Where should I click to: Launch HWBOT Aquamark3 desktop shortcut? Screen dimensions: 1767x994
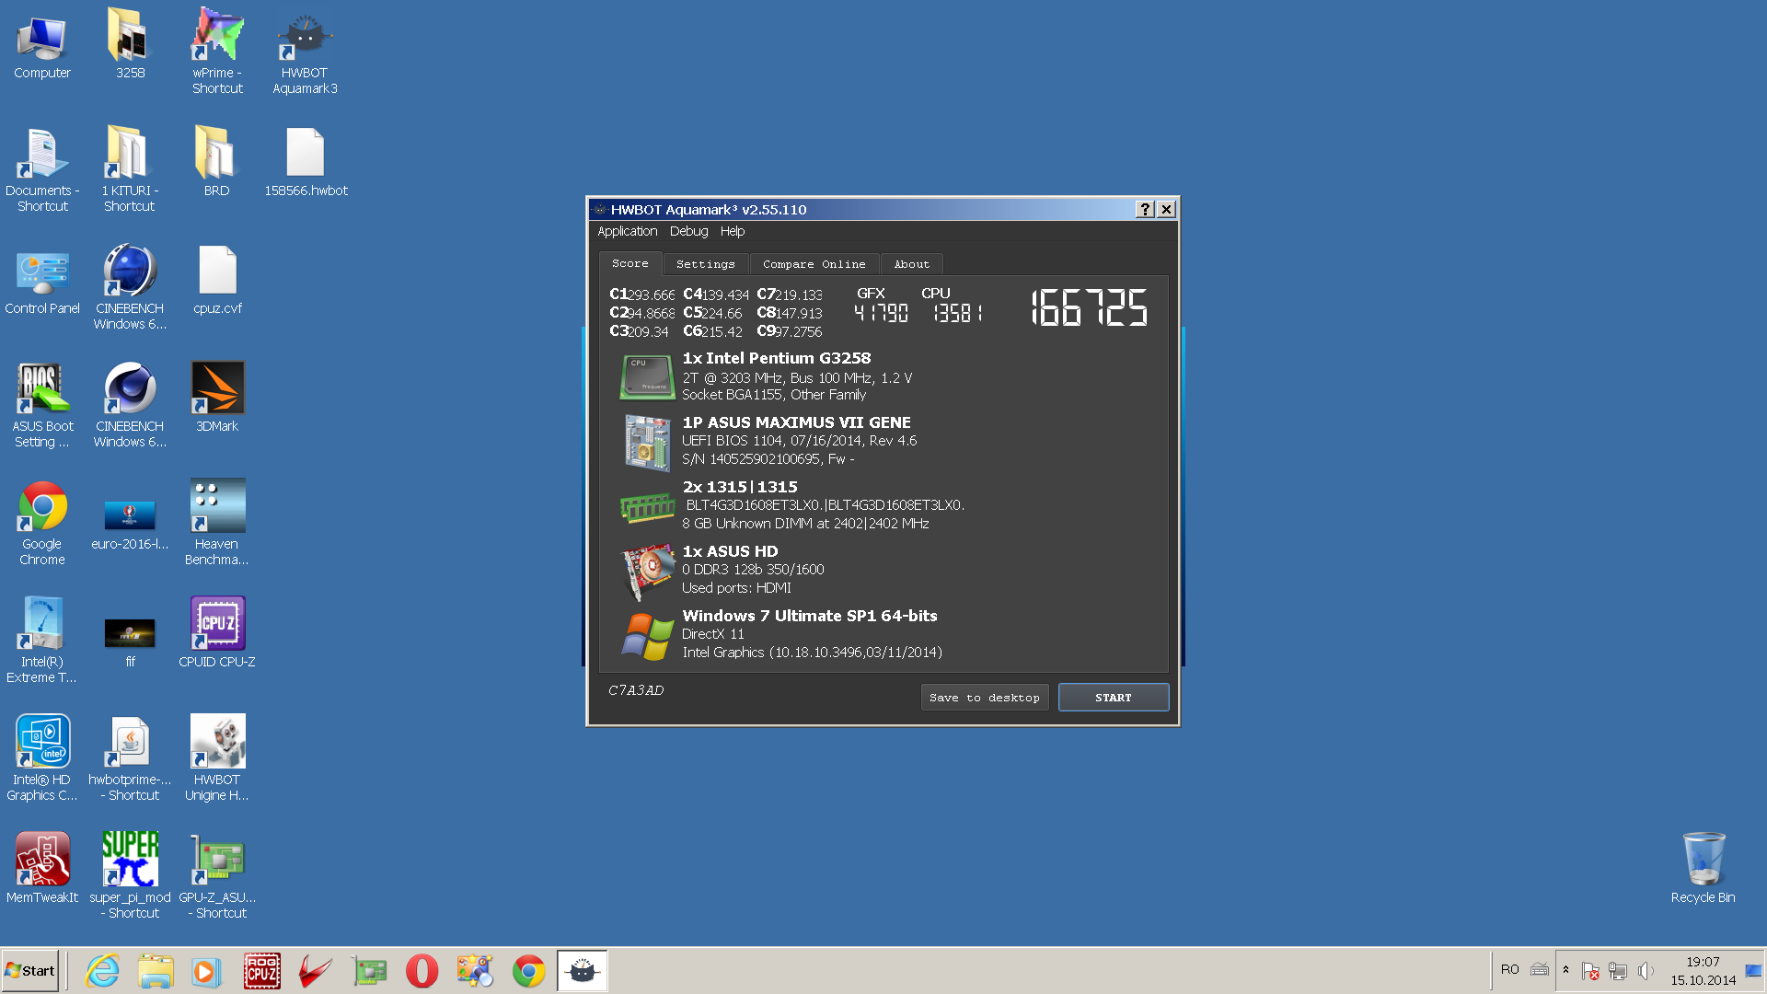[x=305, y=52]
